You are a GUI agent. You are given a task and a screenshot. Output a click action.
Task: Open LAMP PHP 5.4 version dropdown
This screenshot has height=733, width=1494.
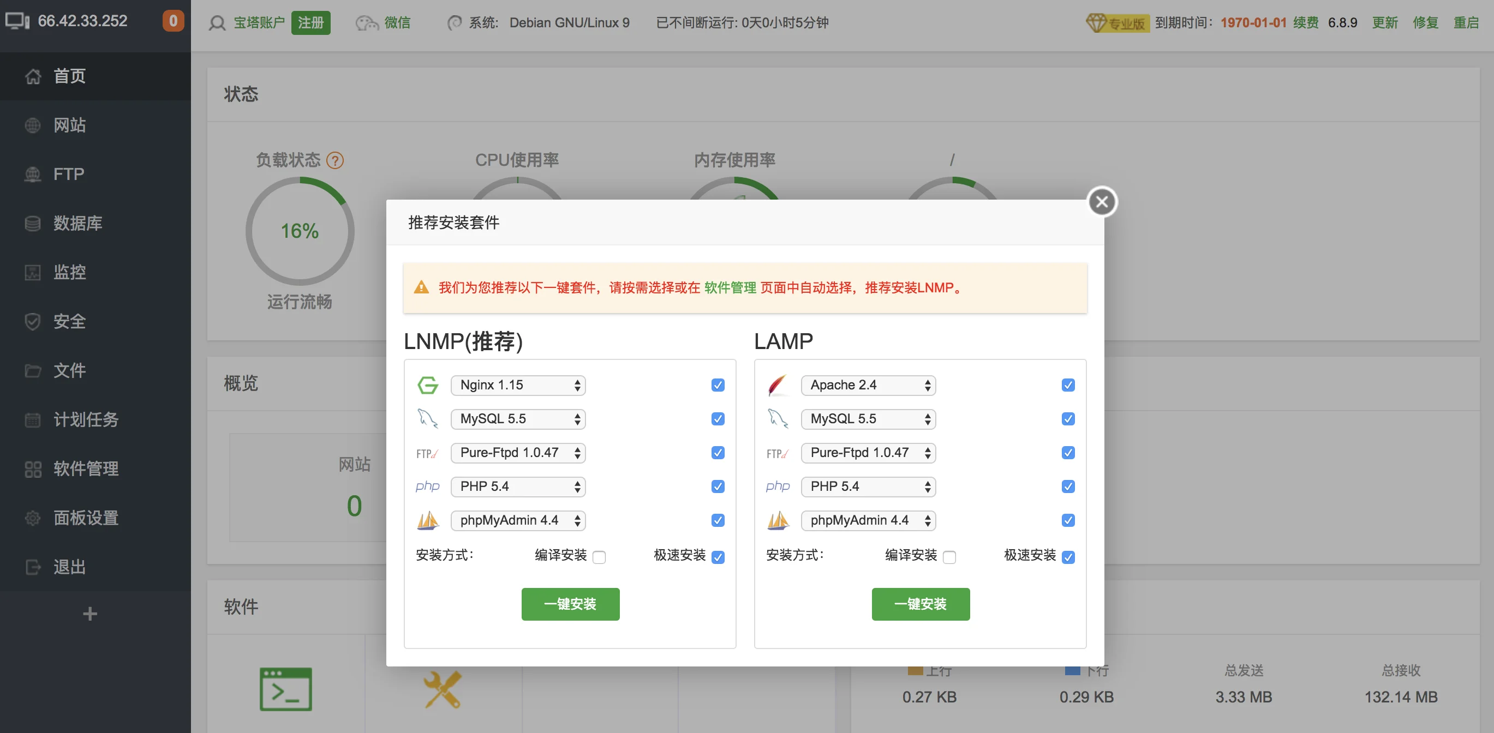click(868, 486)
